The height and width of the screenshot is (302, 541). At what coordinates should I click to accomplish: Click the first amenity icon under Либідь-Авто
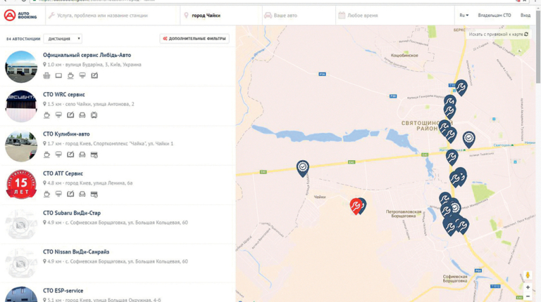pyautogui.click(x=46, y=76)
